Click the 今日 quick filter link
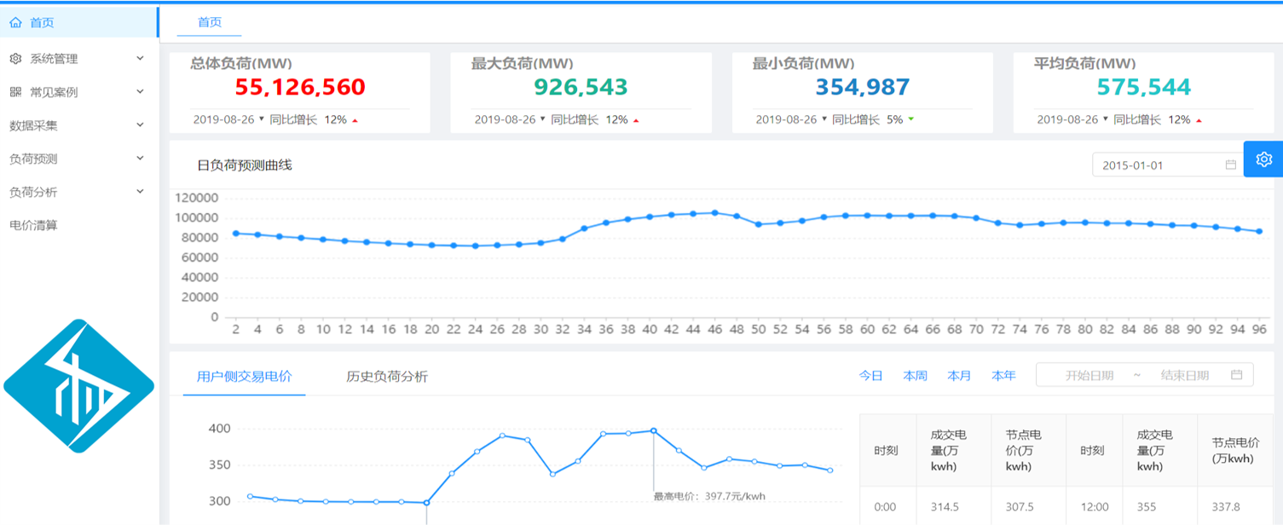 pyautogui.click(x=870, y=375)
